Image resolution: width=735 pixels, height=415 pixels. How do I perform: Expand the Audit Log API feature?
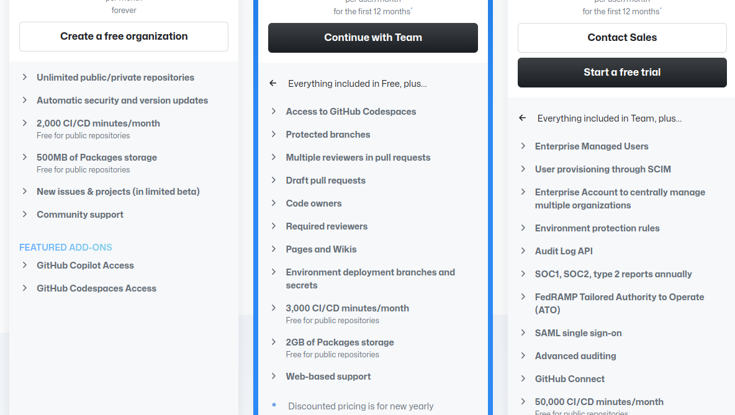523,251
